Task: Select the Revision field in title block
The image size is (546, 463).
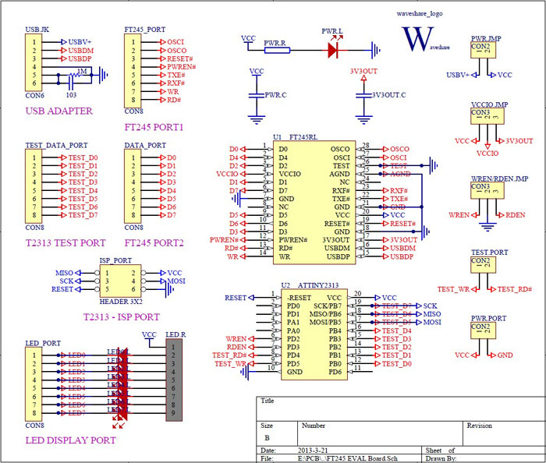Action: [504, 433]
